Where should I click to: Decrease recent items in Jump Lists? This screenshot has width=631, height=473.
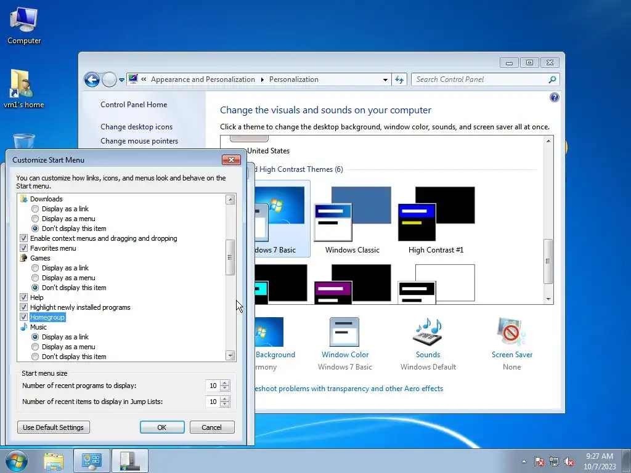pyautogui.click(x=225, y=404)
